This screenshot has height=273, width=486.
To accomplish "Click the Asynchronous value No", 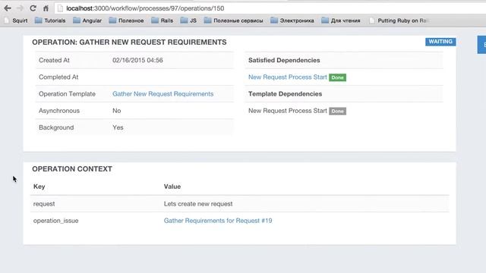I will (x=117, y=111).
